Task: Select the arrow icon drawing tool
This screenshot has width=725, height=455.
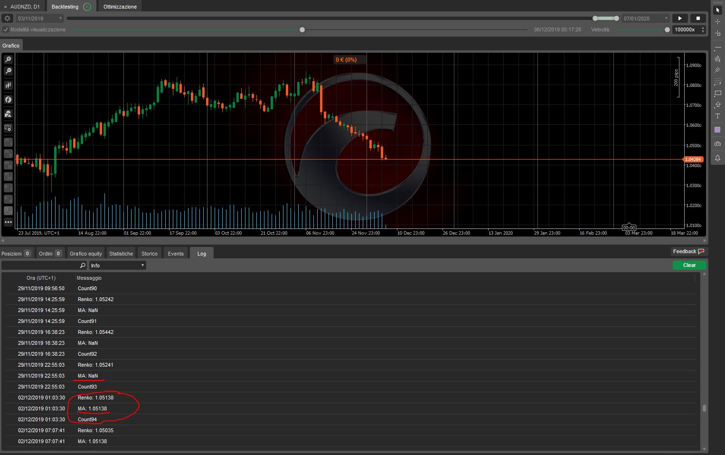Action: pyautogui.click(x=717, y=104)
